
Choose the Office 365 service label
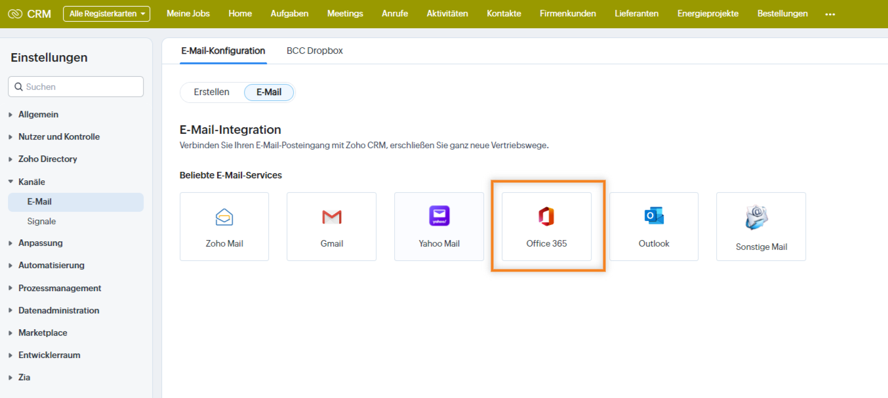tap(546, 243)
